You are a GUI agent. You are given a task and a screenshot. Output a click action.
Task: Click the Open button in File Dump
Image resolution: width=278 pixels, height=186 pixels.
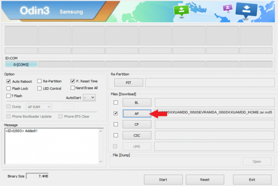tap(257, 161)
